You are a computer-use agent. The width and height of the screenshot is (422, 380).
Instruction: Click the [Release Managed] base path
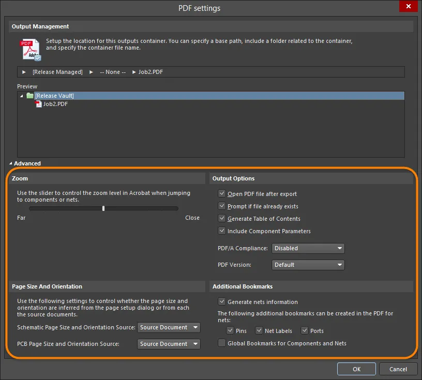(57, 72)
